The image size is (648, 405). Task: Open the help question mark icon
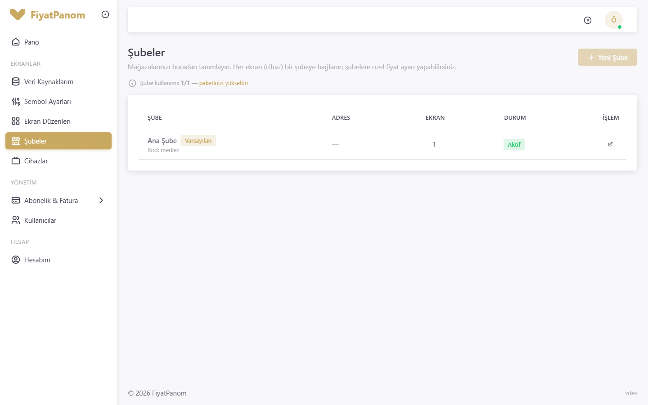(588, 20)
